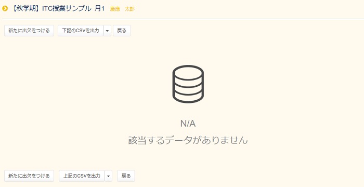The height and width of the screenshot is (187, 364).
Task: Click the bottom 新たに出欠をつける button
Action: pyautogui.click(x=29, y=176)
